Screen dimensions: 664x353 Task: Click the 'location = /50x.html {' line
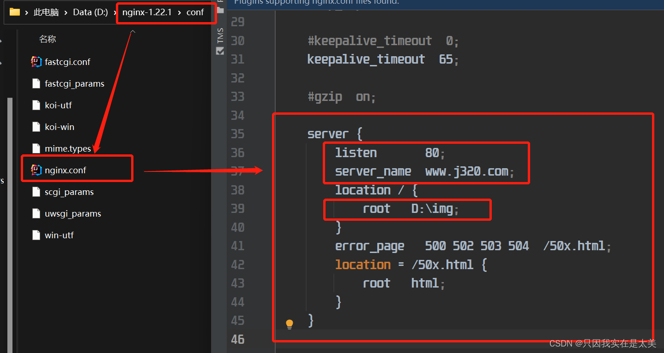[411, 265]
